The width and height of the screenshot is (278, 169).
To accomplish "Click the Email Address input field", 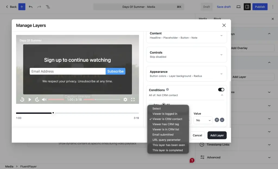I will pos(68,71).
